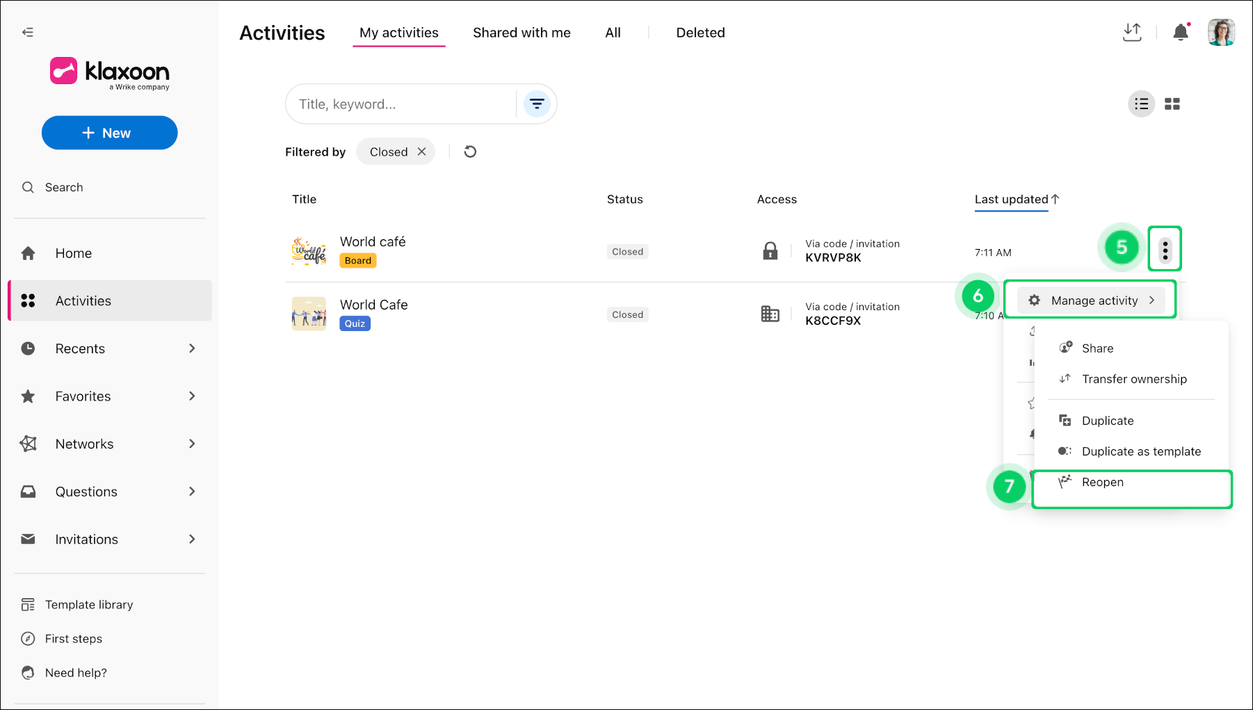This screenshot has height=710, width=1253.
Task: Click the Title keyword search field
Action: click(x=400, y=103)
